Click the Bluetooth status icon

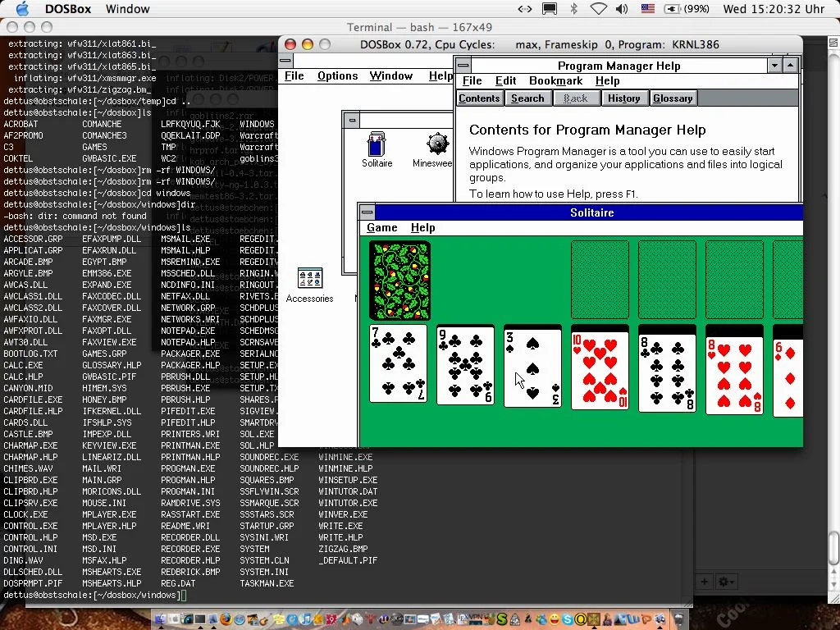click(x=573, y=8)
